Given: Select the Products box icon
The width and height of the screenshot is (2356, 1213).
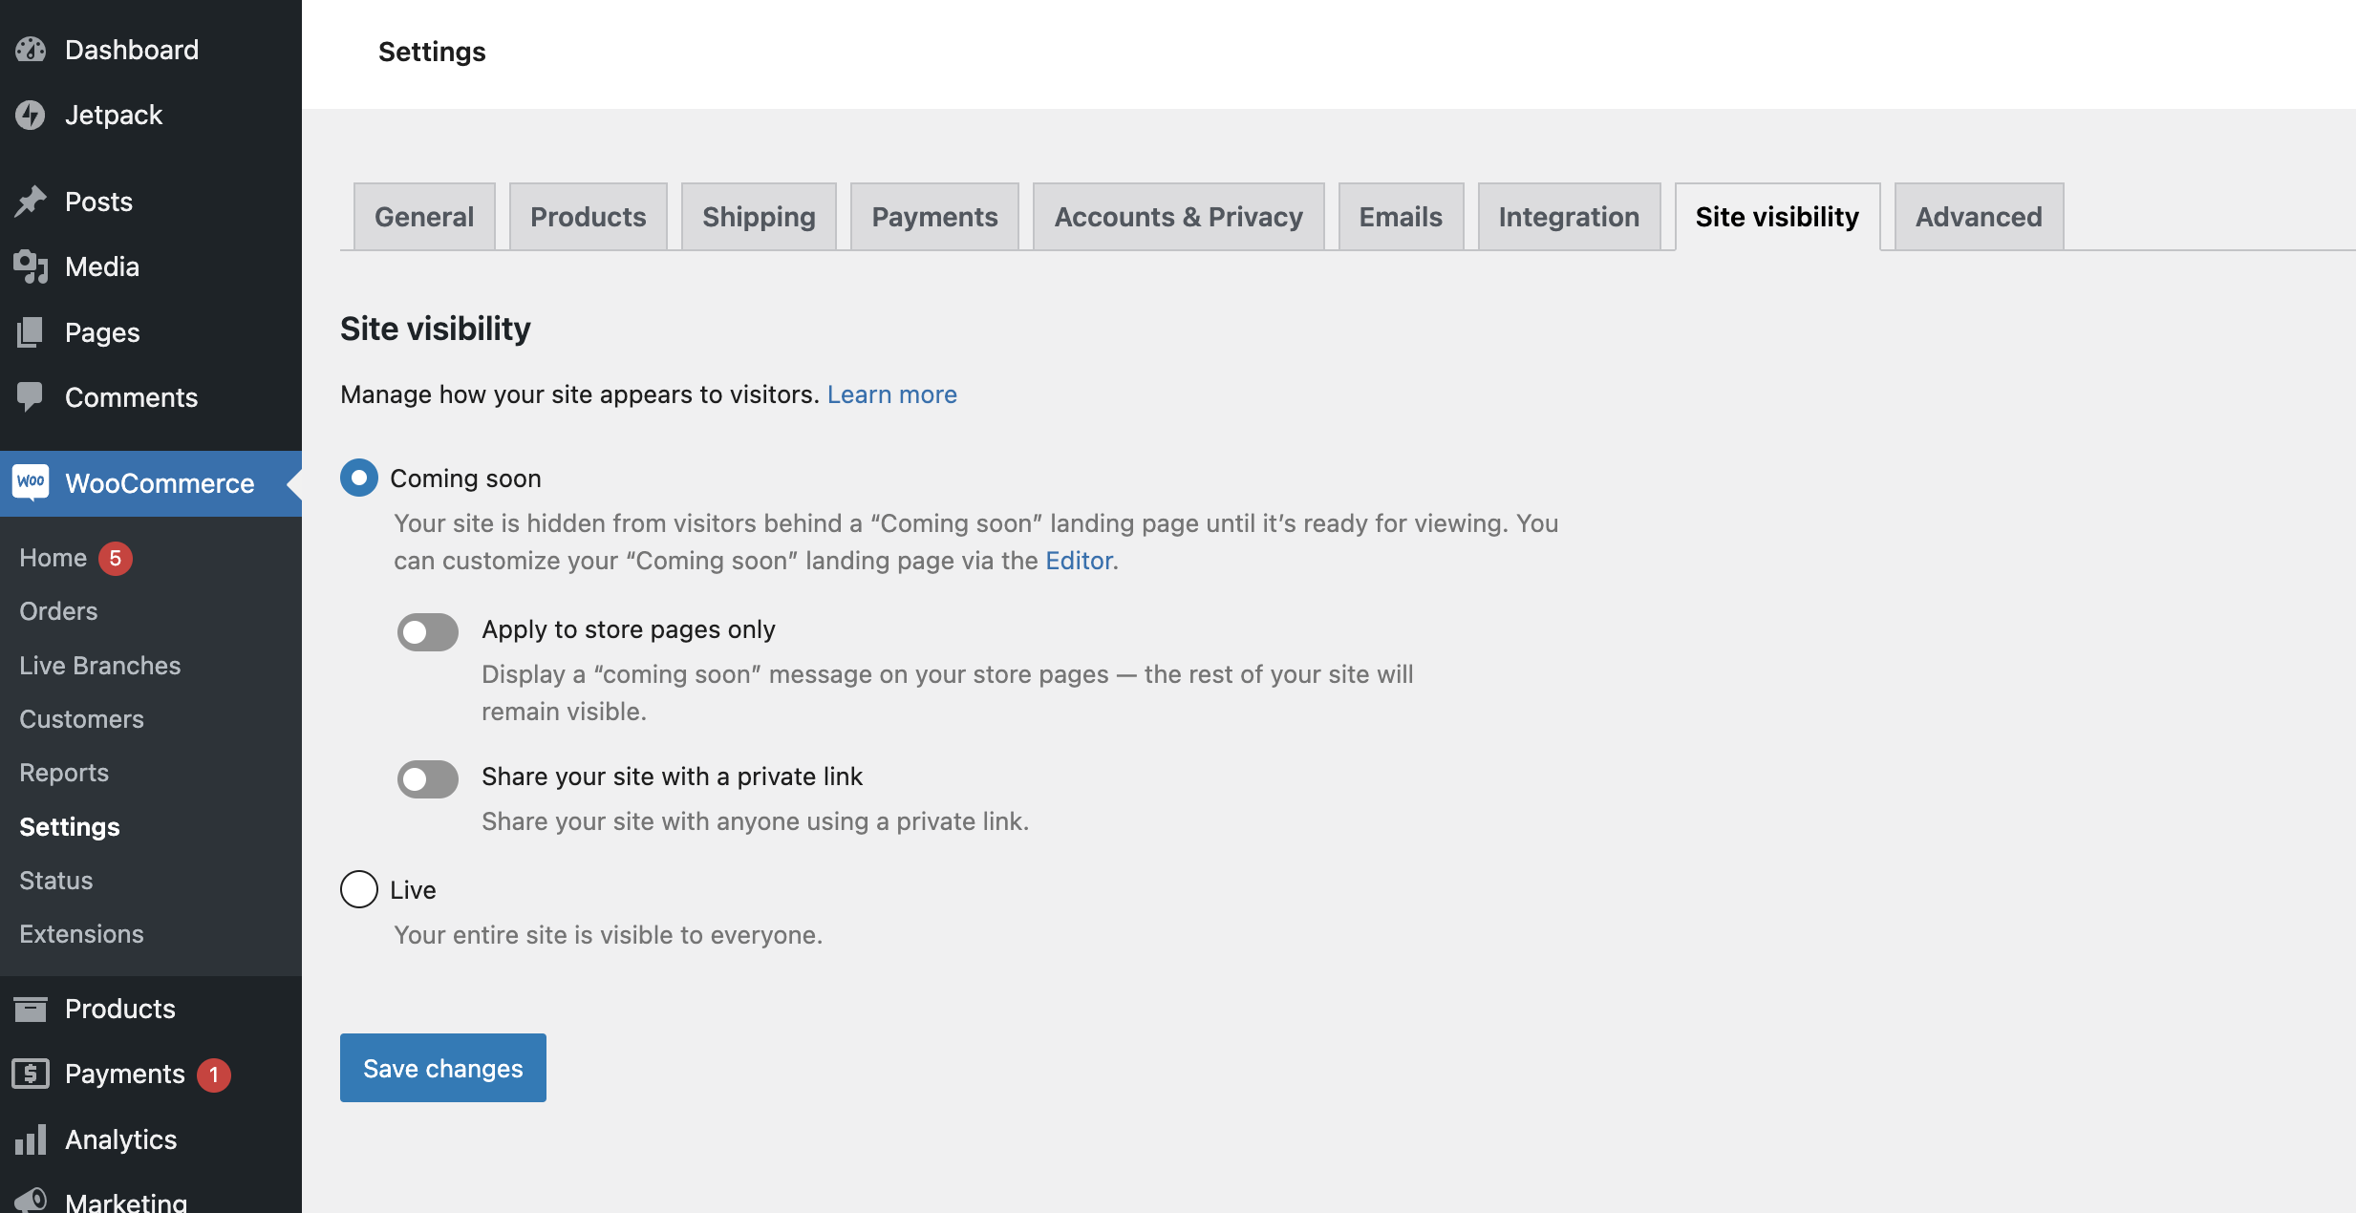Looking at the screenshot, I should 32,1008.
